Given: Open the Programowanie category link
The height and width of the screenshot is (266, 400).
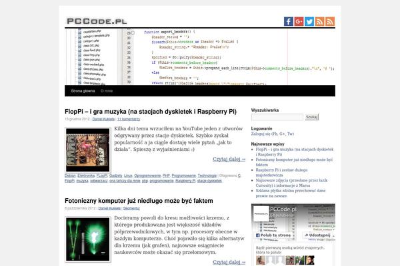Looking at the screenshot, I should pos(184,176).
